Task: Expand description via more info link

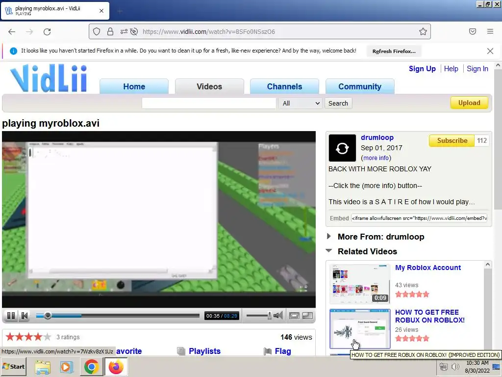Action: pos(376,158)
